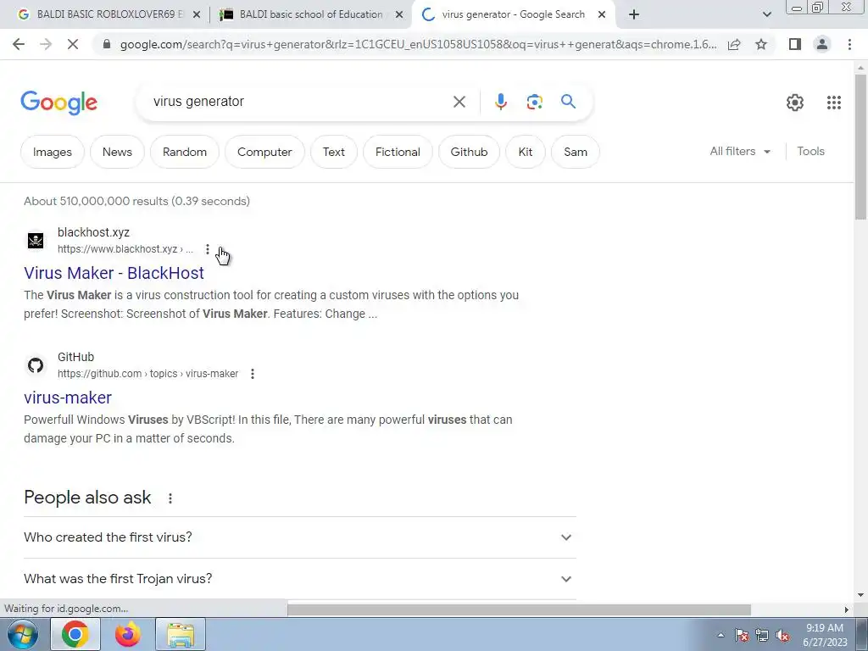Close BALDI BASIC ROBLOXLOVER69 tab

[196, 15]
